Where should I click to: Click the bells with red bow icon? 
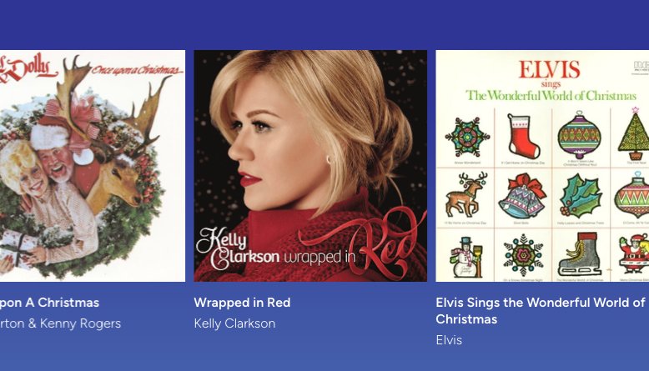(522, 196)
